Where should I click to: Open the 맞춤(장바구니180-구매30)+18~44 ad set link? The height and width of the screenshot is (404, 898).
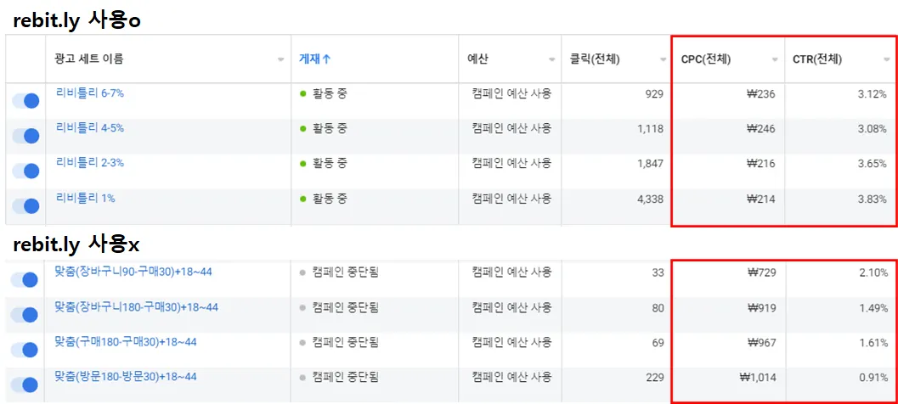pos(136,306)
